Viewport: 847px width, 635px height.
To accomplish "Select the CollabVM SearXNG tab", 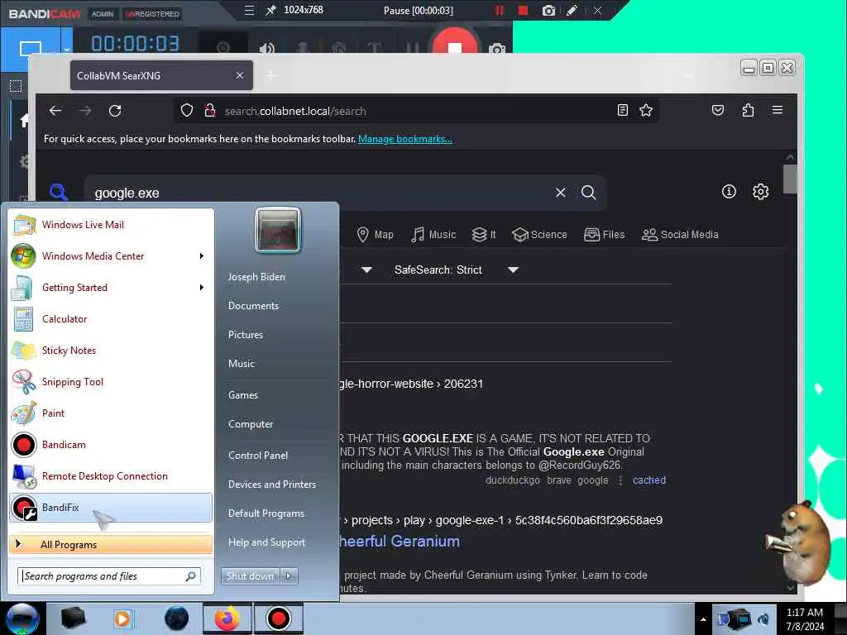I will click(161, 75).
